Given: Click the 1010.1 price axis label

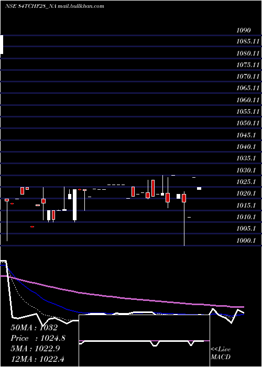Looking at the screenshot, I should pyautogui.click(x=246, y=217).
